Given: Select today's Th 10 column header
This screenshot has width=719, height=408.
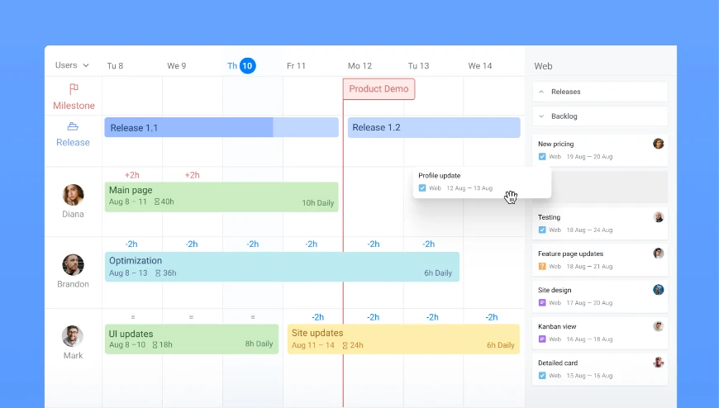Looking at the screenshot, I should [241, 66].
